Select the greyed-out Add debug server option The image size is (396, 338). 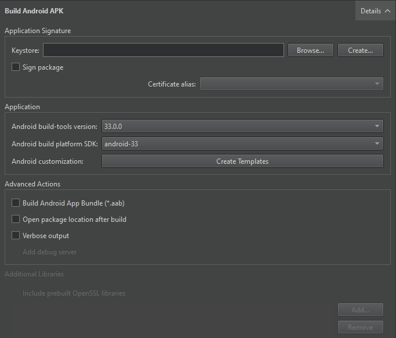[49, 252]
